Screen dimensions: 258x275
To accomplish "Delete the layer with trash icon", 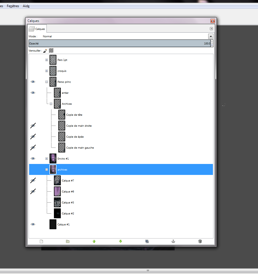I will click(200, 242).
